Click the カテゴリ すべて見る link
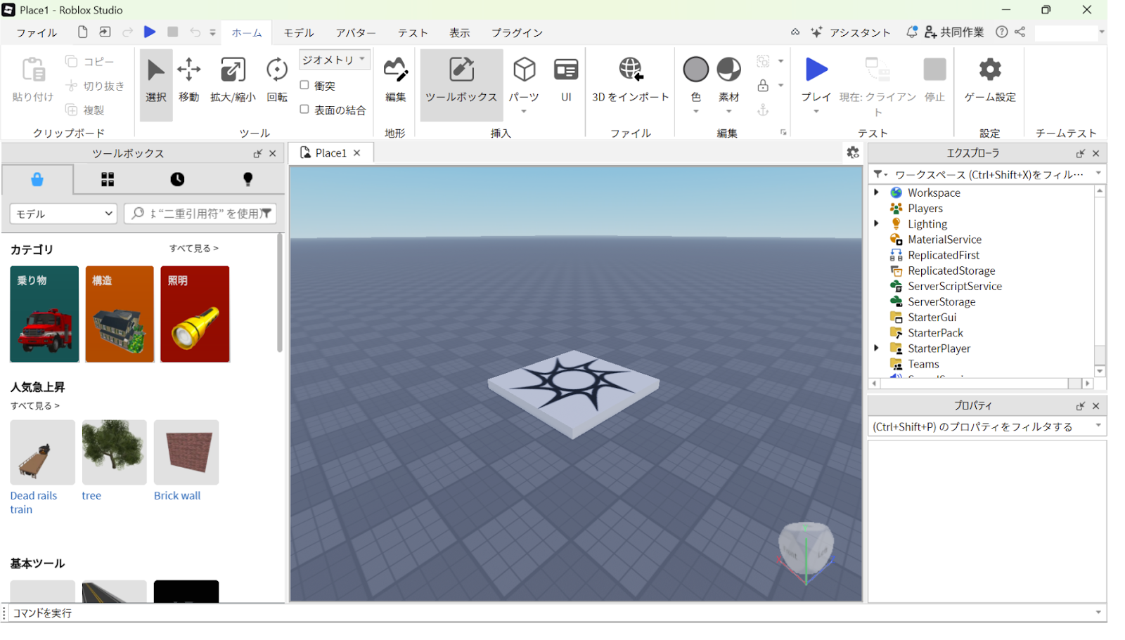The image size is (1125, 640). (193, 249)
